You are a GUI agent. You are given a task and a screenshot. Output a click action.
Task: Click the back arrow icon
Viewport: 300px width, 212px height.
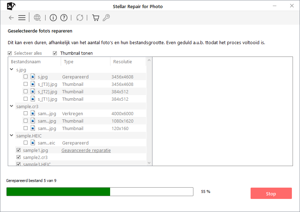(x=11, y=18)
